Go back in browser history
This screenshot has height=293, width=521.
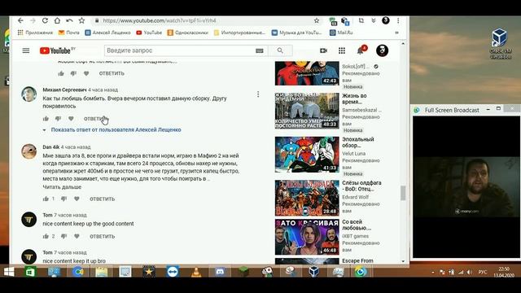pyautogui.click(x=20, y=20)
